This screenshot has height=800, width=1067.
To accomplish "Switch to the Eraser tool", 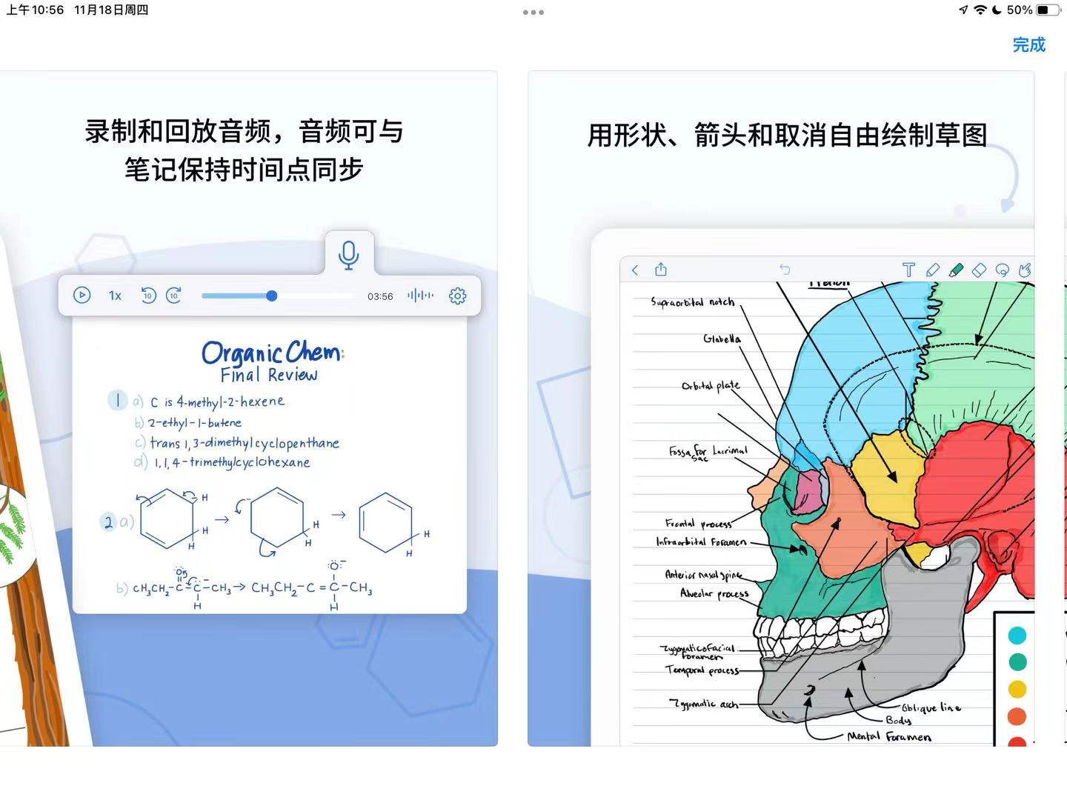I will coord(980,270).
